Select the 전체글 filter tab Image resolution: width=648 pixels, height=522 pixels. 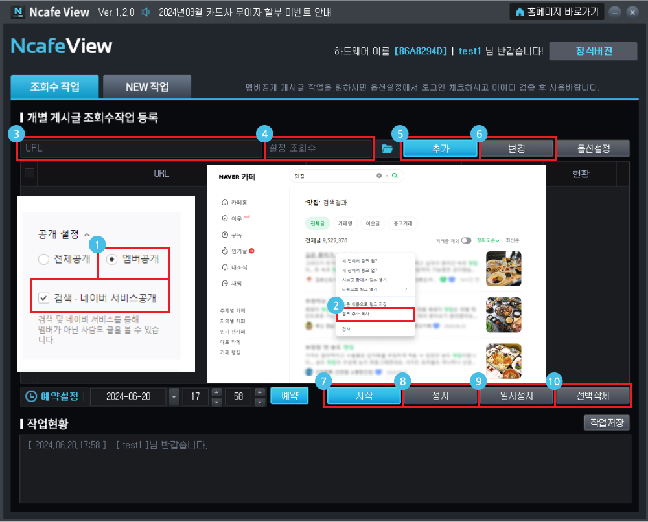tap(318, 223)
